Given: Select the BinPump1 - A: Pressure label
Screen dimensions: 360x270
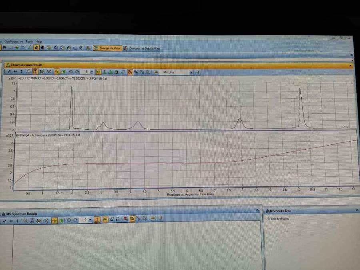Looking at the screenshot, I should [x=48, y=135].
